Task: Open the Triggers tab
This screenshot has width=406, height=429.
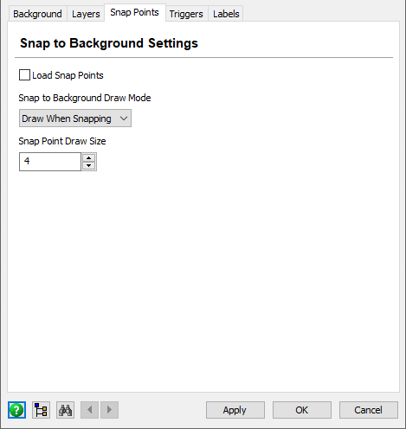Action: pos(186,14)
